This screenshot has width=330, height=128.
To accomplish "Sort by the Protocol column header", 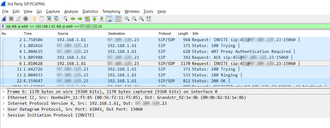I will [x=167, y=34].
